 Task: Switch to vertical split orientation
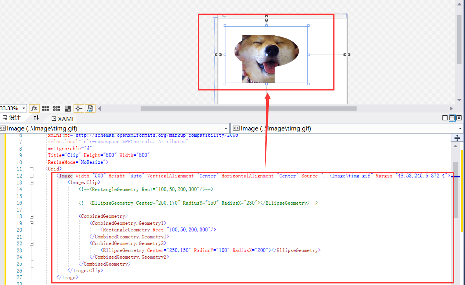[x=445, y=117]
